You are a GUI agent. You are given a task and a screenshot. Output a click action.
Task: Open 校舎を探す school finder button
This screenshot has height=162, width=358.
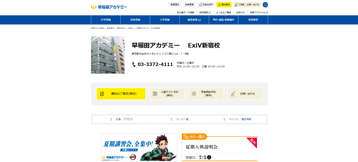tap(206, 5)
